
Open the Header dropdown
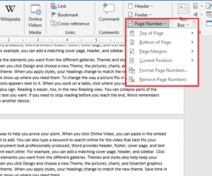(141, 6)
